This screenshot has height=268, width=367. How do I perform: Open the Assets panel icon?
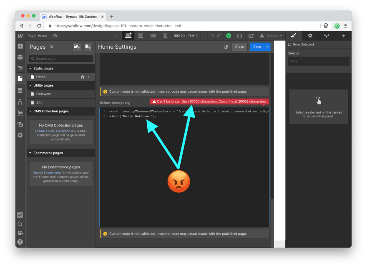[20, 124]
